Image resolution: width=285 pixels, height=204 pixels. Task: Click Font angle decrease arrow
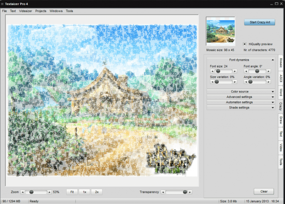pos(246,71)
